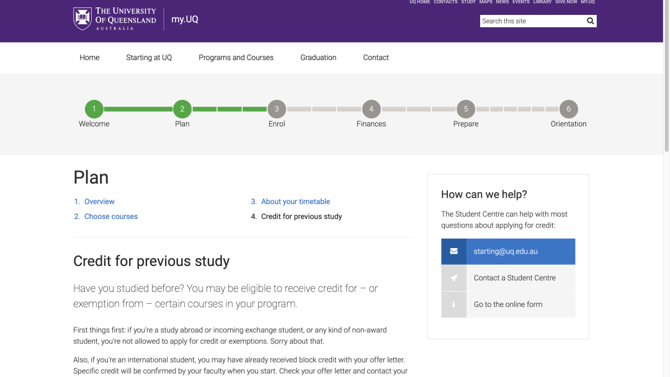Email starting@uq.edu.au button
Image resolution: width=670 pixels, height=377 pixels.
(508, 252)
